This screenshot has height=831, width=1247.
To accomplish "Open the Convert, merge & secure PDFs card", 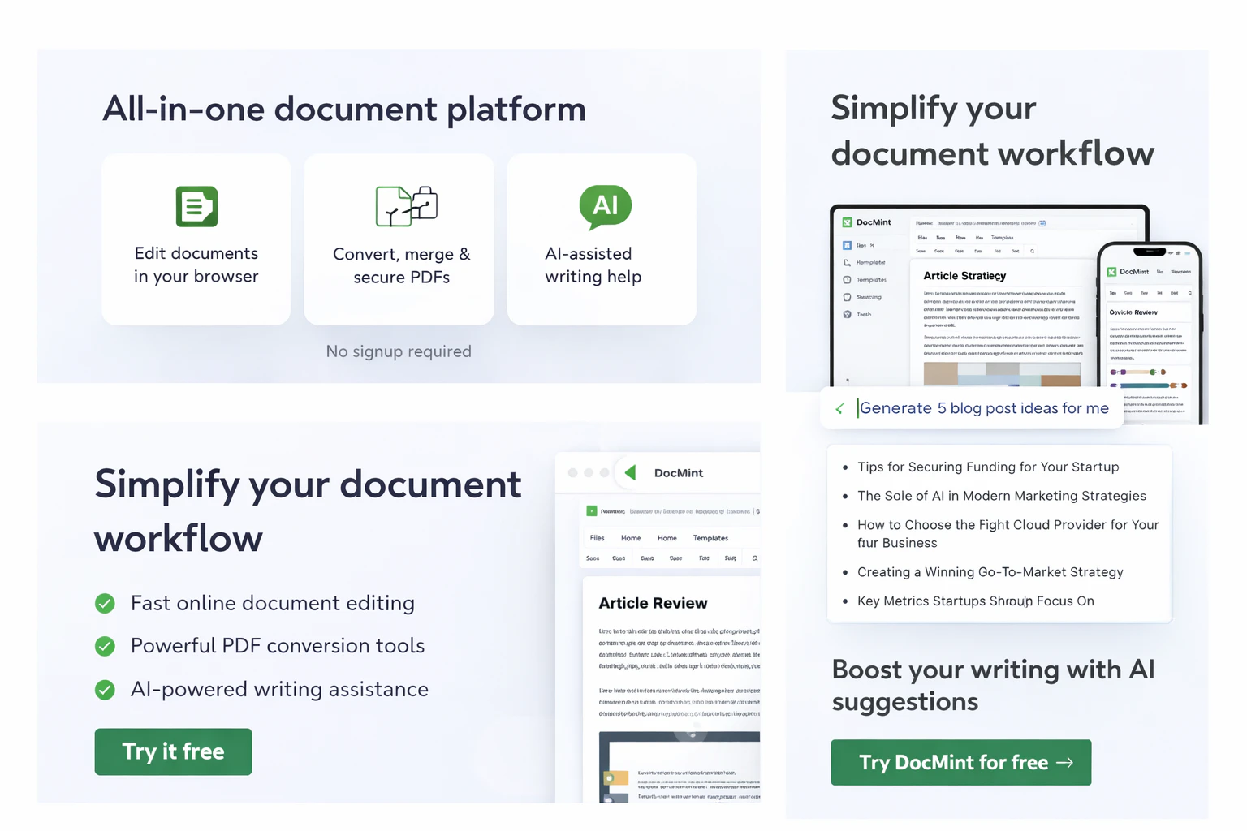I will point(399,239).
